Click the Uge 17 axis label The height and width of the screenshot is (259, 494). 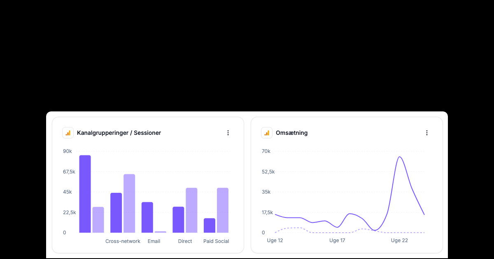[337, 240]
